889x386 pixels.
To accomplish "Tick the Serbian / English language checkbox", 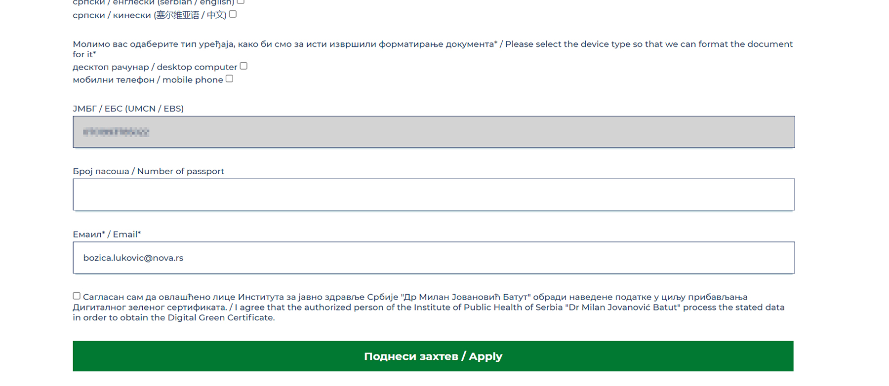I will tap(241, 1).
